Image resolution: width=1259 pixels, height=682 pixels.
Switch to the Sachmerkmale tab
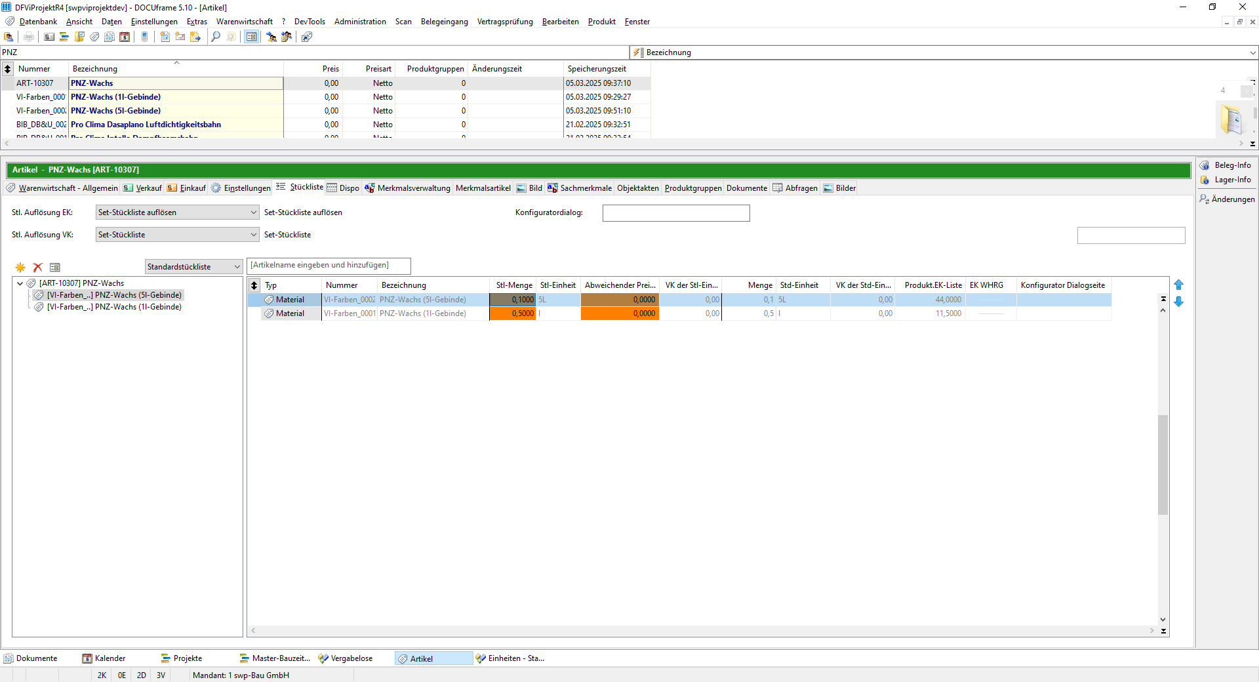click(580, 188)
